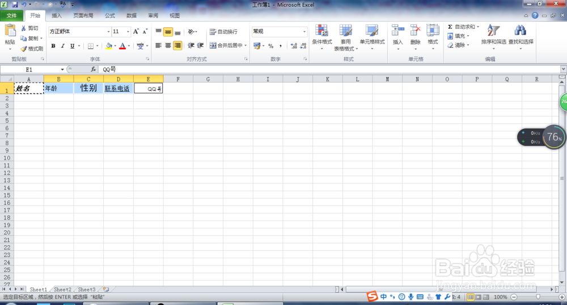Click the accounting number format icon
Image resolution: width=567 pixels, height=305 pixels.
(x=257, y=46)
